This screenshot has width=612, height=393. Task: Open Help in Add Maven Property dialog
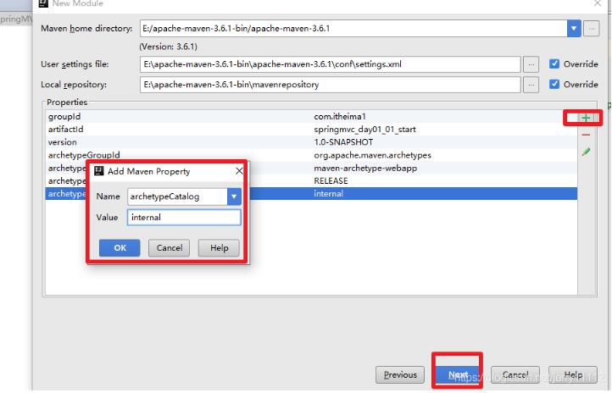[x=219, y=248]
